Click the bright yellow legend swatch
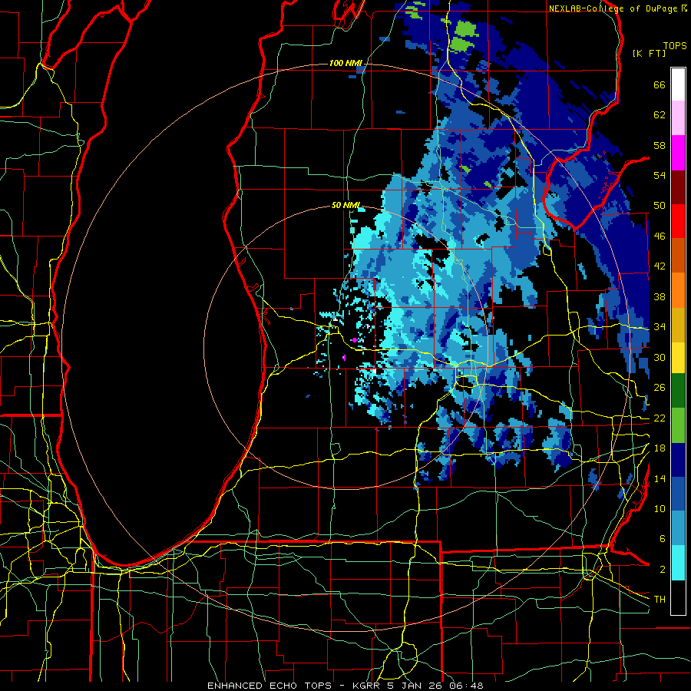This screenshot has height=691, width=691. 678,358
